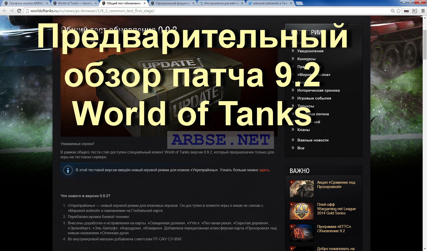Image resolution: width=427 pixels, height=251 pixels.
Task: Close the 'Инструменты для веб-м' tab
Action: pos(242,3)
